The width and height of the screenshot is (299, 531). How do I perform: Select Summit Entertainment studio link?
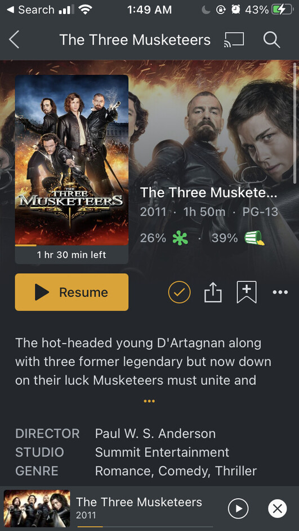click(162, 452)
